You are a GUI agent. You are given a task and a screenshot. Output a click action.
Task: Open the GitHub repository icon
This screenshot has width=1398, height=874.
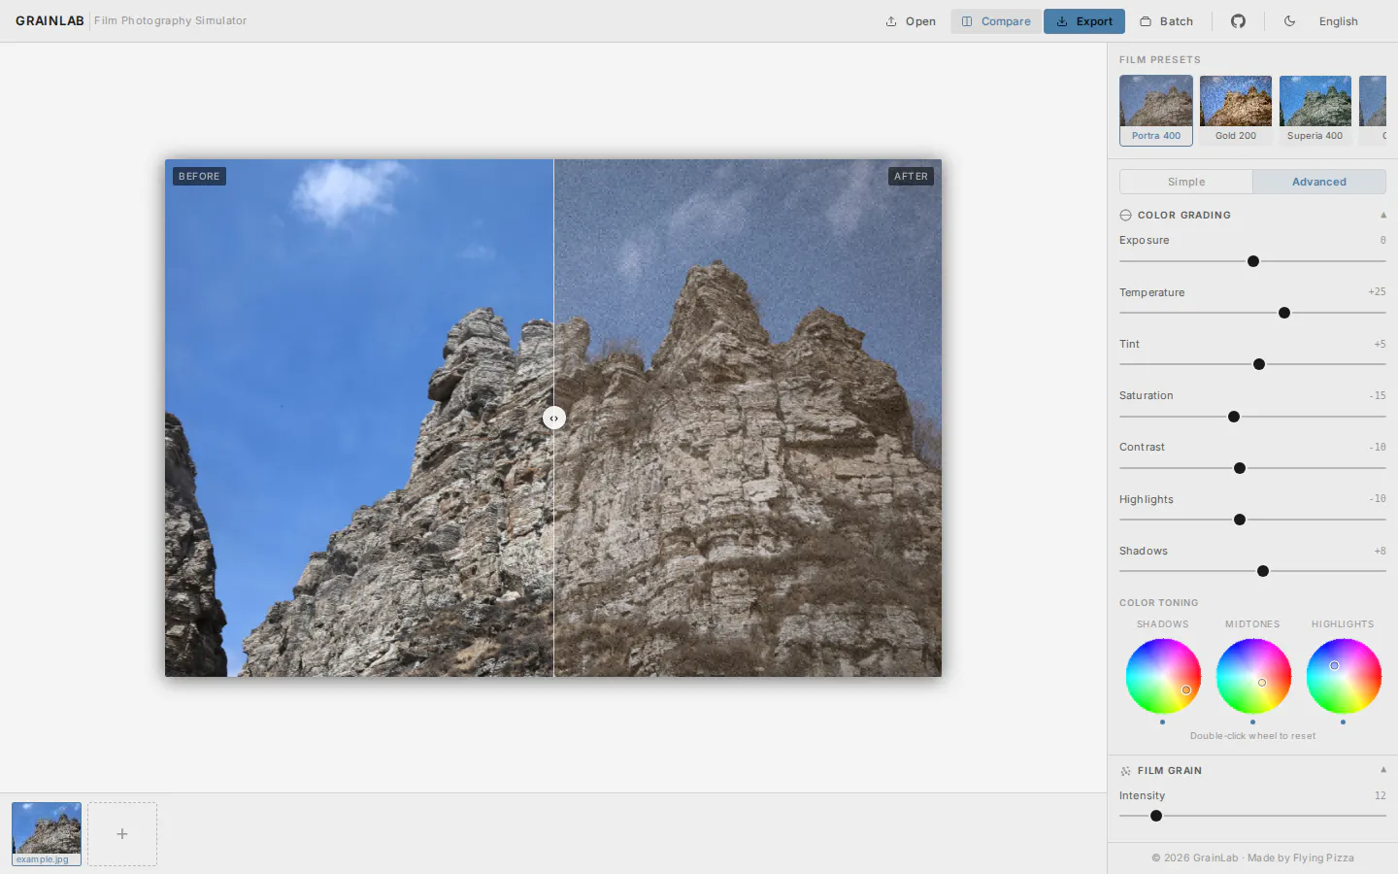[1238, 21]
